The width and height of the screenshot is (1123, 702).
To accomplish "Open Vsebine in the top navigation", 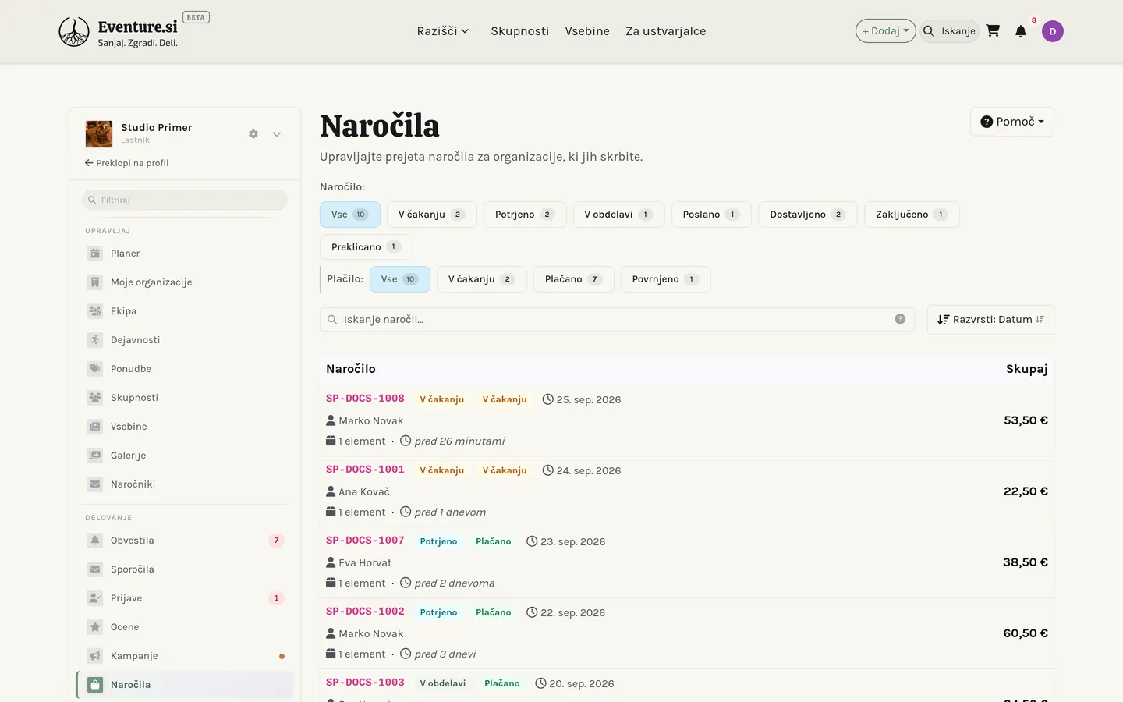I will (x=587, y=31).
